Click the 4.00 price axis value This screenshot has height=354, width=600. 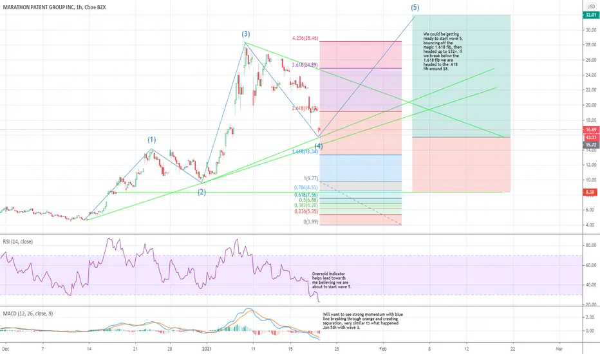pos(592,225)
